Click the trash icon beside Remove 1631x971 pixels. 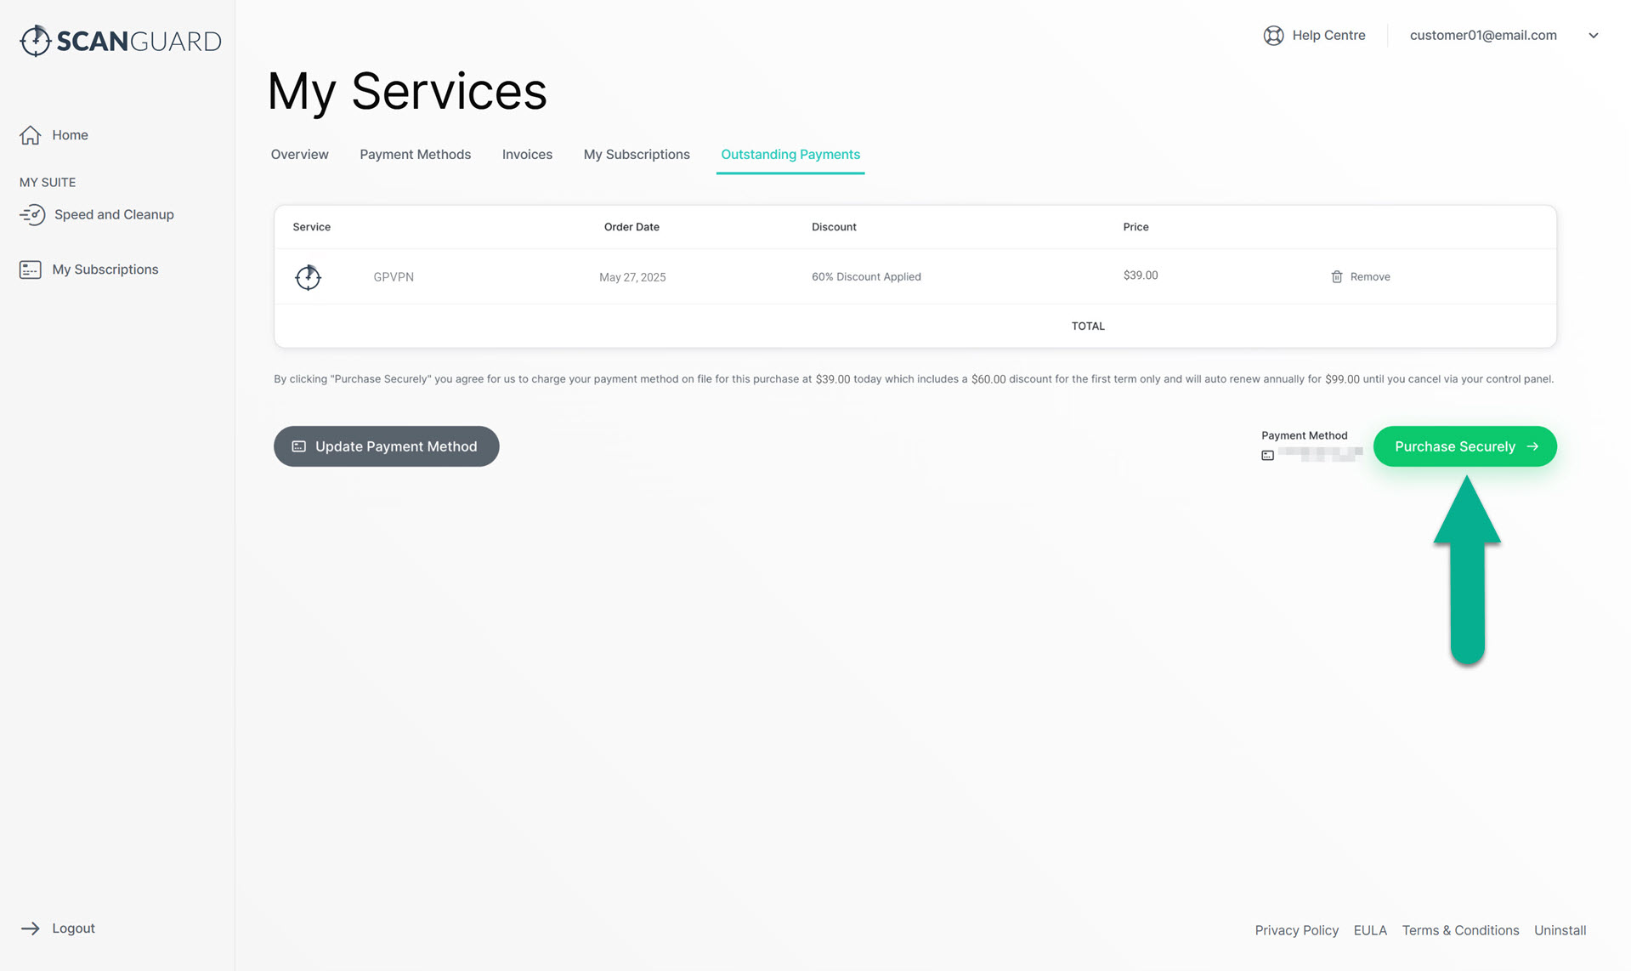pos(1336,277)
